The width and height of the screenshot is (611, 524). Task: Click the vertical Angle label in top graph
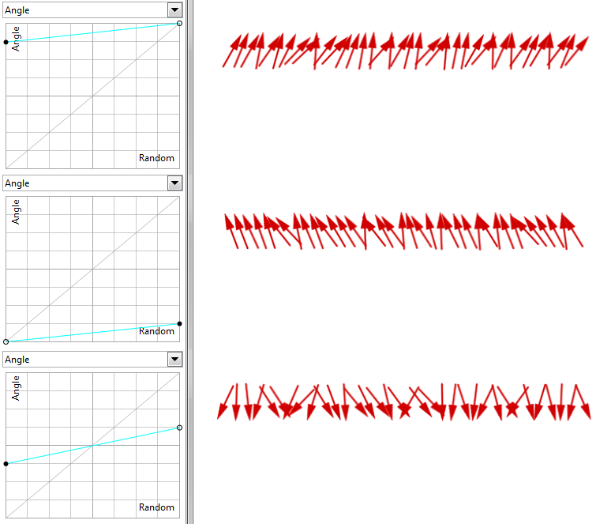[x=16, y=39]
